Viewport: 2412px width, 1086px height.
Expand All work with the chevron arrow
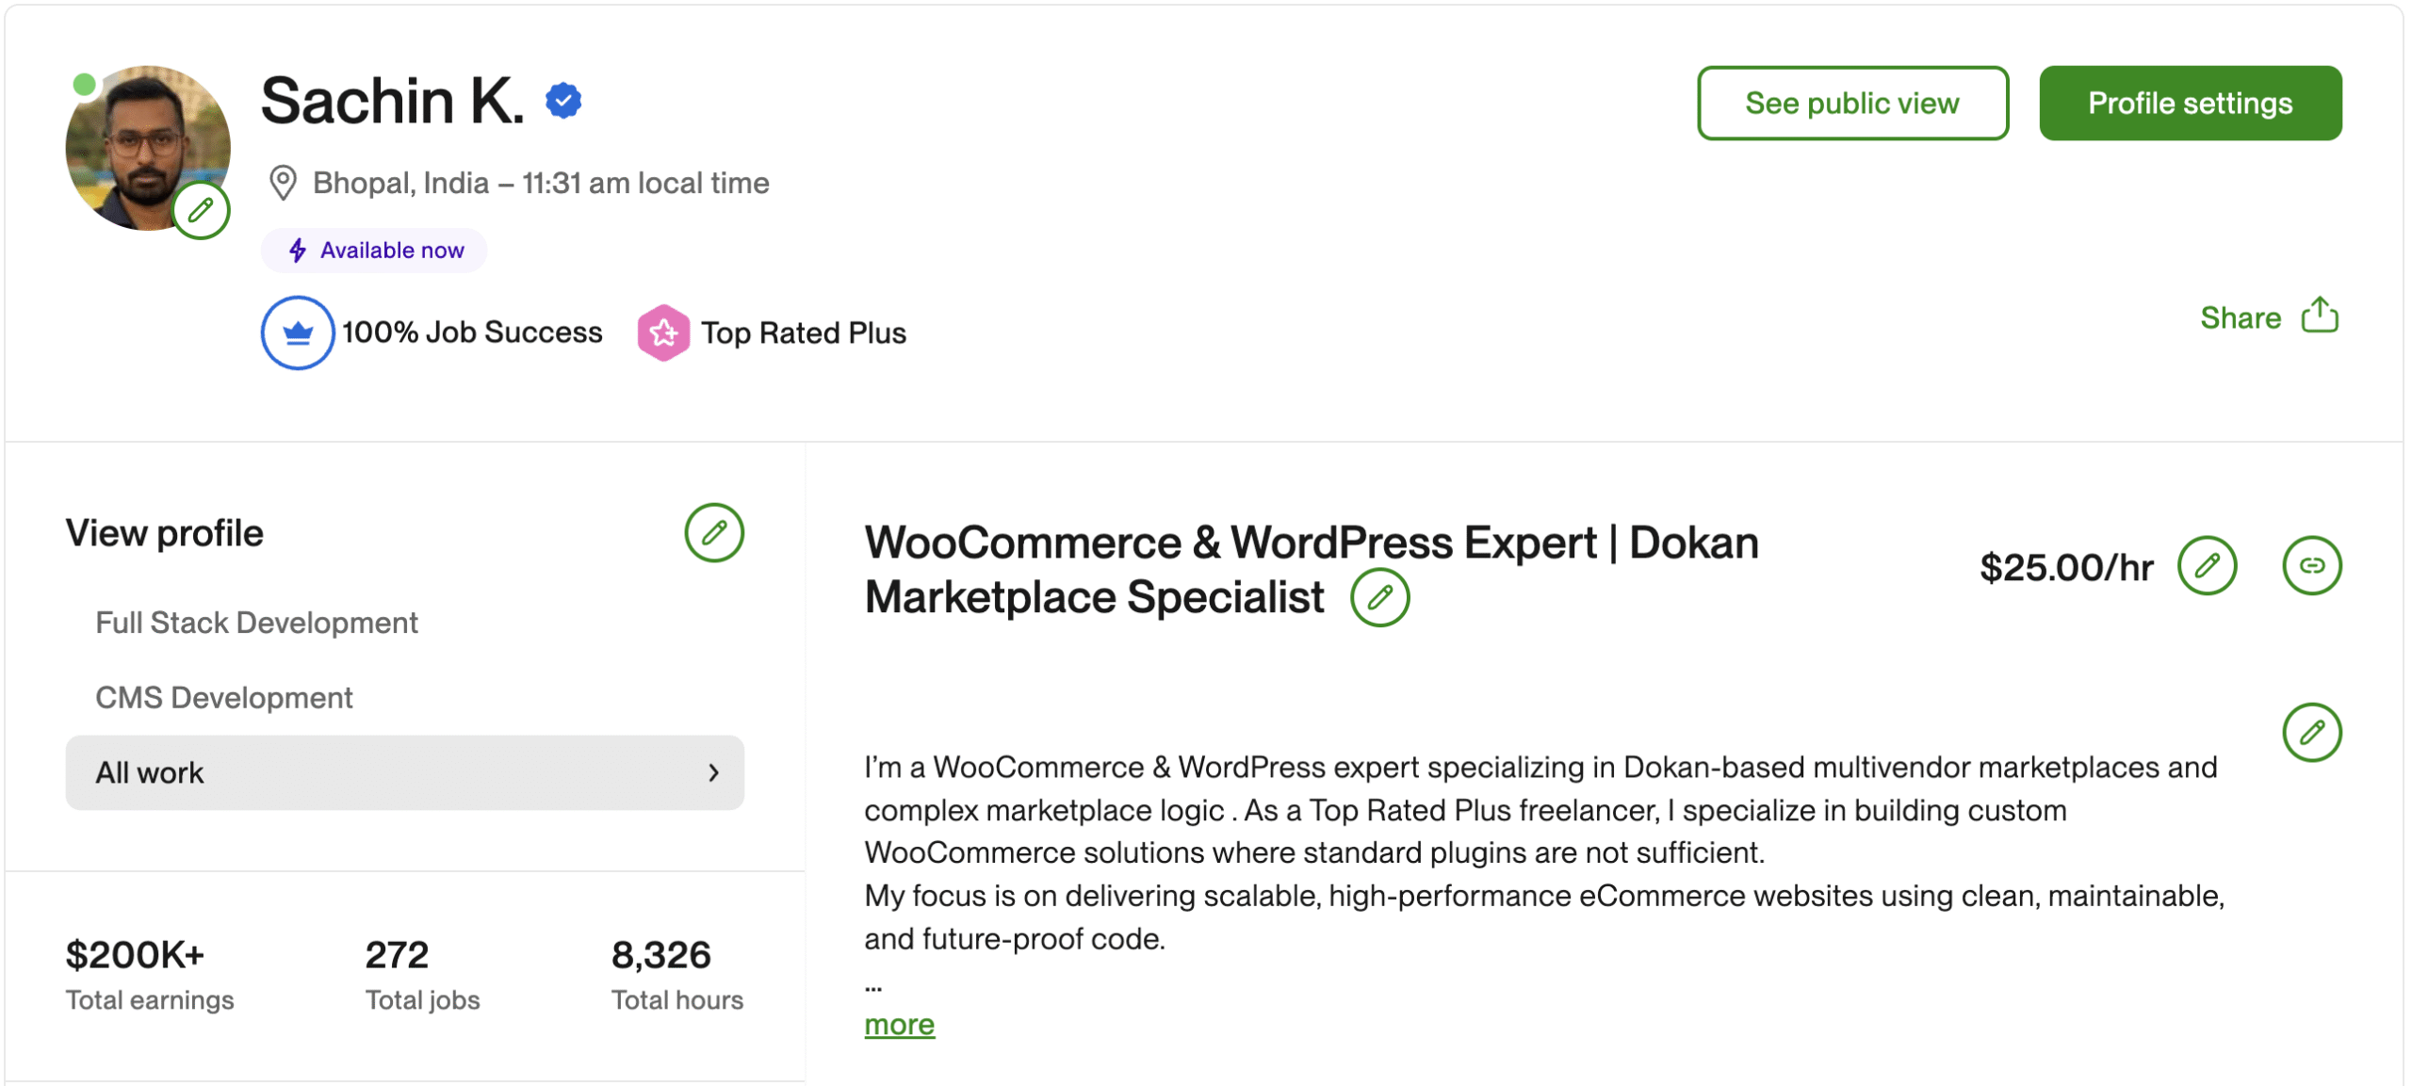(713, 773)
